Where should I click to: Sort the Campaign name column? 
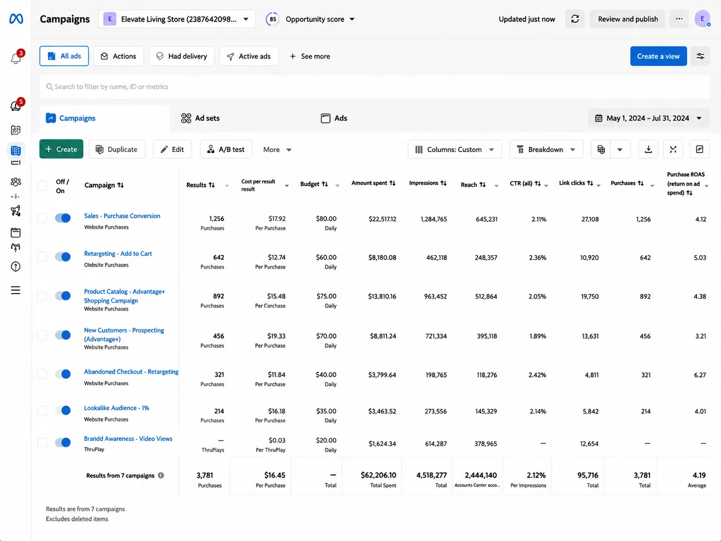click(121, 185)
